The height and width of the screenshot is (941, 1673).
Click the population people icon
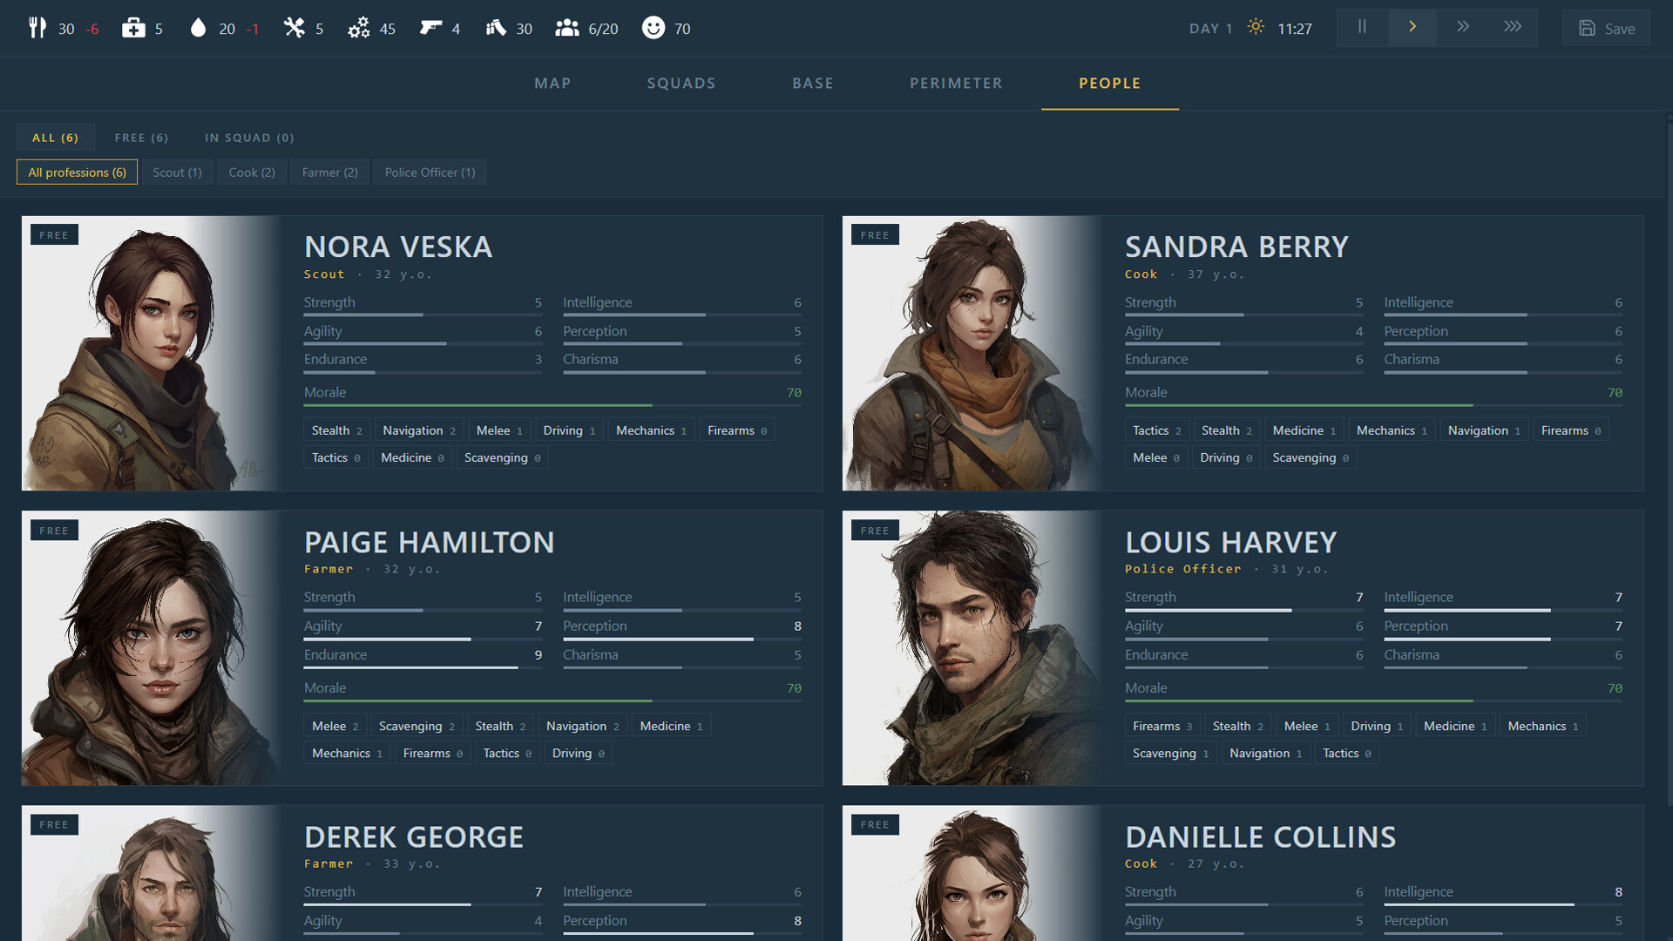click(x=567, y=28)
